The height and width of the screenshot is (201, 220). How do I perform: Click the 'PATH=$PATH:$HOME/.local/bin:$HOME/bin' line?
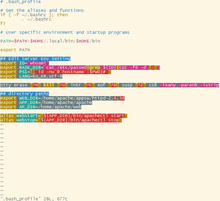click(50, 41)
